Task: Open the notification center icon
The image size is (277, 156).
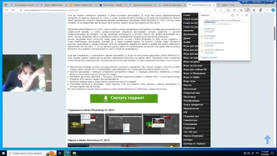Action: [x=272, y=153]
